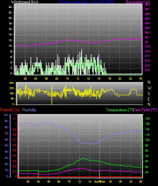
Task: Click the 120 temperature axis value
Action: [x=147, y=129]
